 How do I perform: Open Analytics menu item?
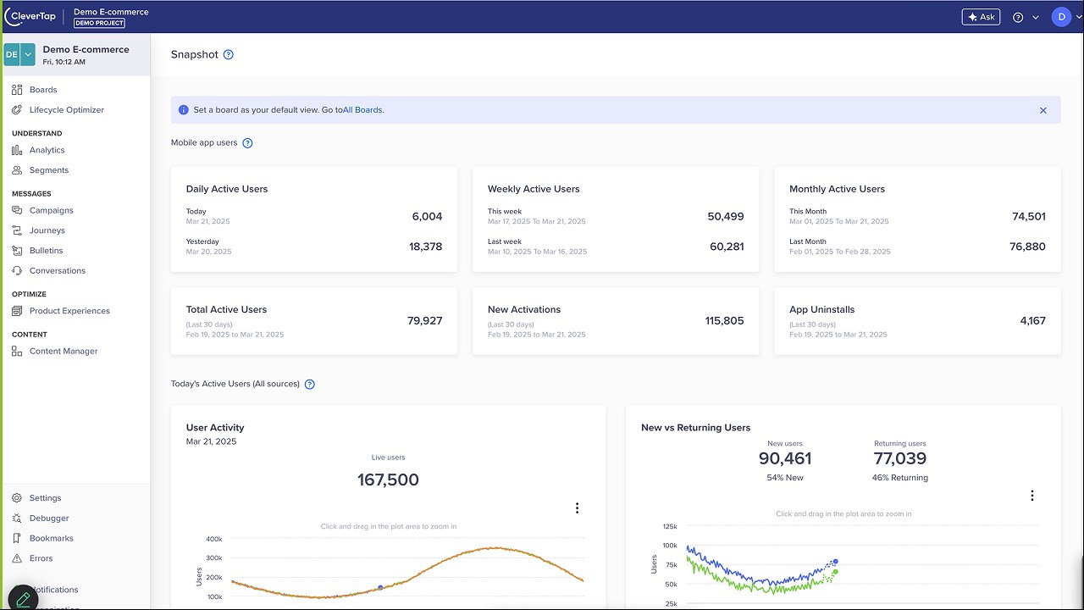pos(47,150)
